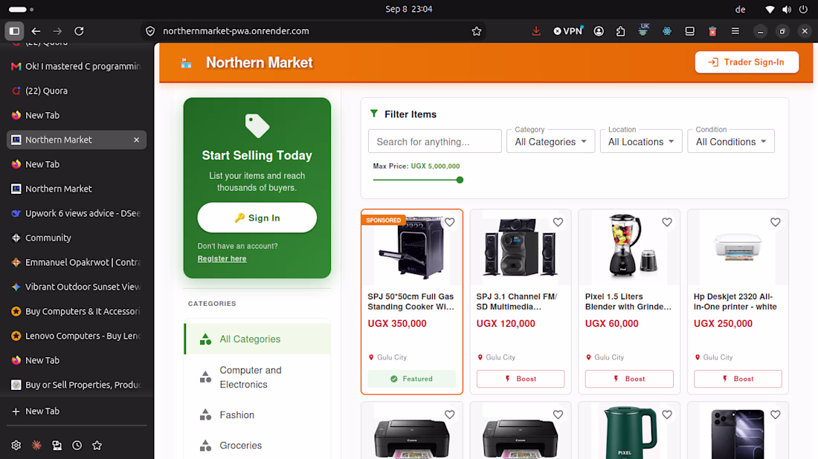
Task: Boost the SPJ 3.1 Channel Multimedia item
Action: pos(521,379)
